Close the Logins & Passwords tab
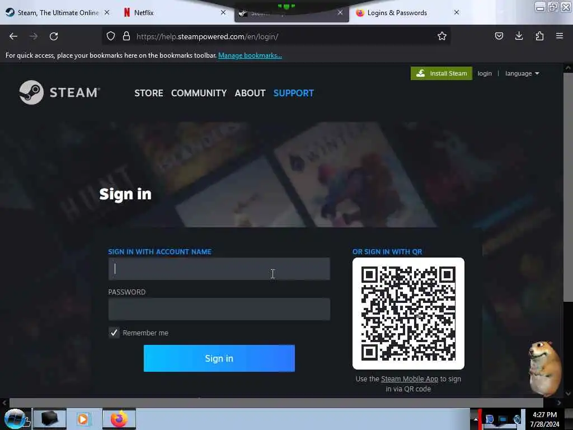This screenshot has height=430, width=573. click(x=457, y=12)
